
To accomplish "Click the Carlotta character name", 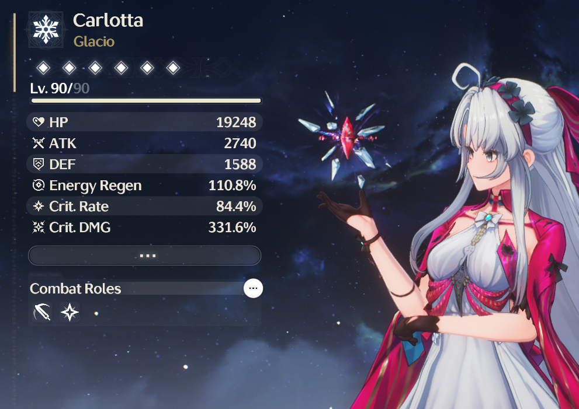I will (108, 20).
